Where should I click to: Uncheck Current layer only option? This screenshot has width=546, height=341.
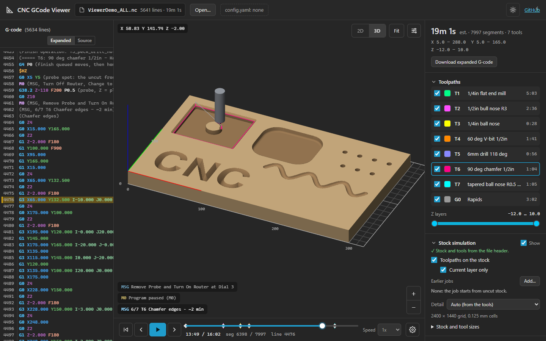coord(443,270)
